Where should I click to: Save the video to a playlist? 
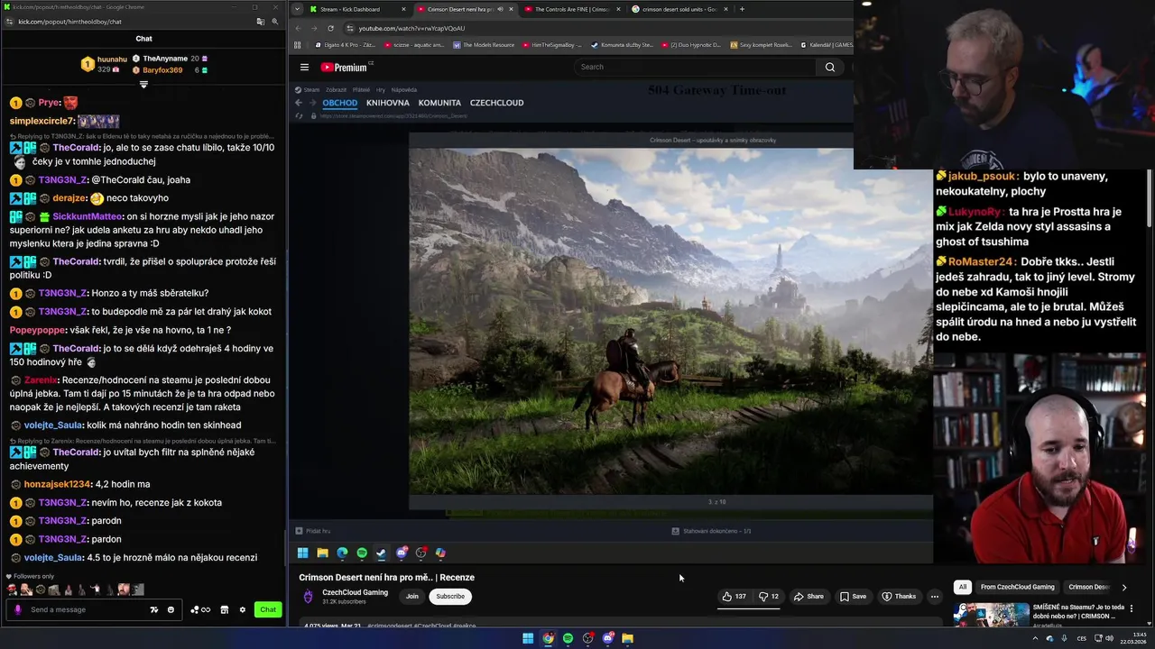853,596
